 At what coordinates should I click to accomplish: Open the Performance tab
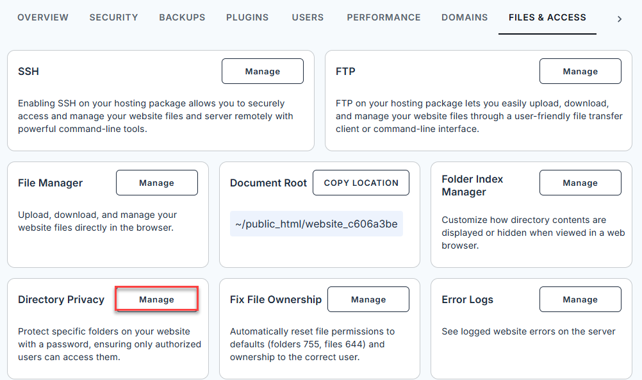tap(383, 17)
